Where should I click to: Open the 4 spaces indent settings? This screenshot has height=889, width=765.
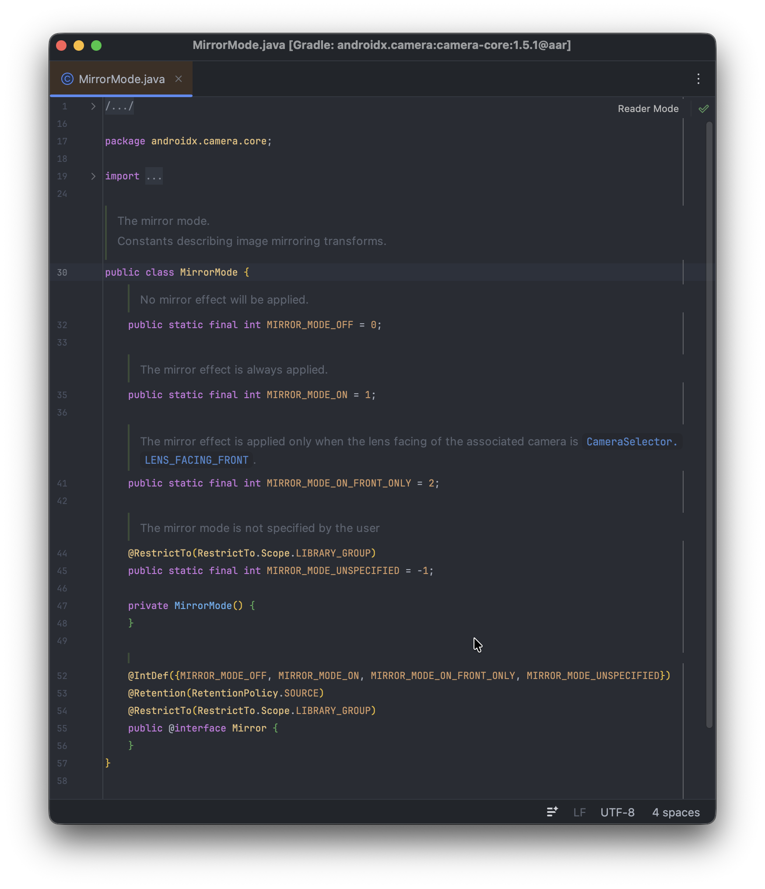[676, 812]
